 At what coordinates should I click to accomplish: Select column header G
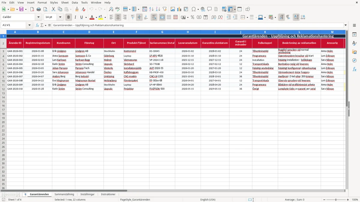pyautogui.click(x=162, y=32)
